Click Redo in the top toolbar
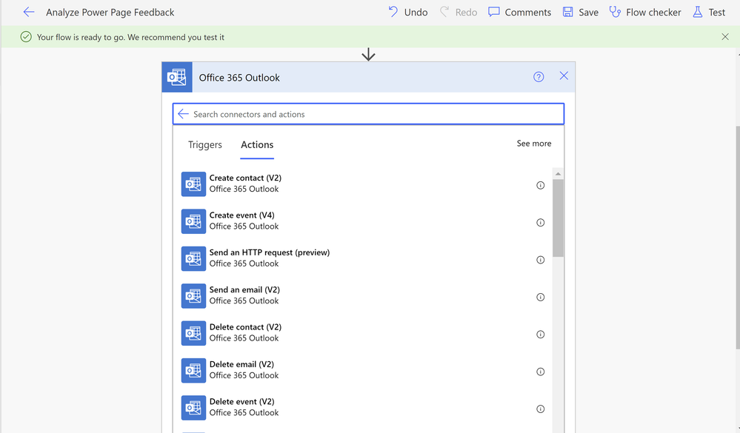This screenshot has height=433, width=740. pyautogui.click(x=459, y=13)
